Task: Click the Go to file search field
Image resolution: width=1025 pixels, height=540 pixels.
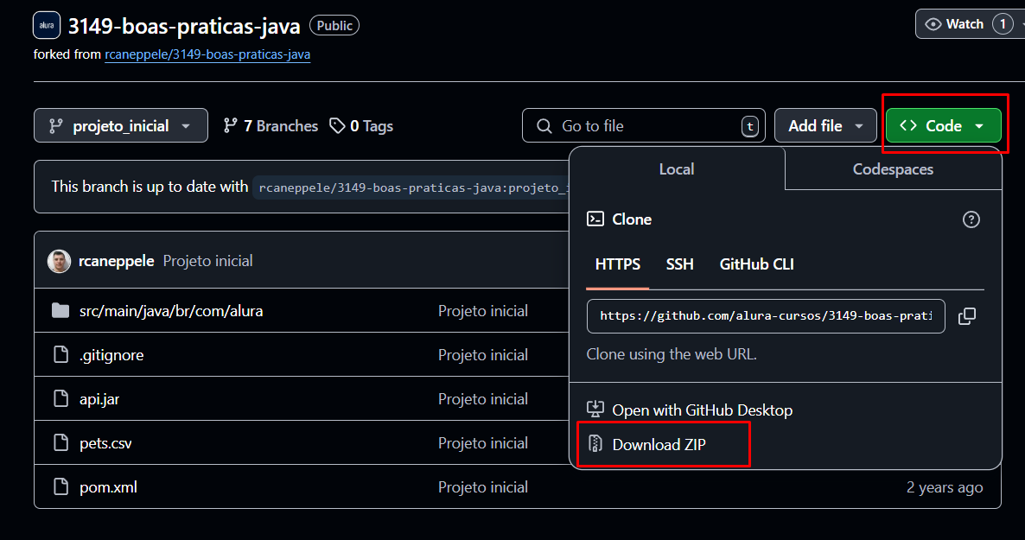Action: (643, 125)
